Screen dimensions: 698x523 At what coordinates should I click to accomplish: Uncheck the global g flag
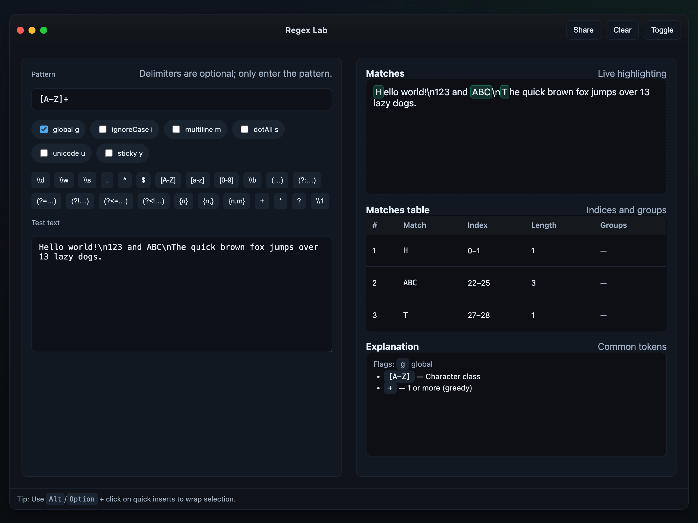pos(44,129)
